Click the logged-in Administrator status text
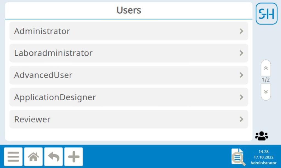The width and height of the screenshot is (281, 168). (x=263, y=163)
